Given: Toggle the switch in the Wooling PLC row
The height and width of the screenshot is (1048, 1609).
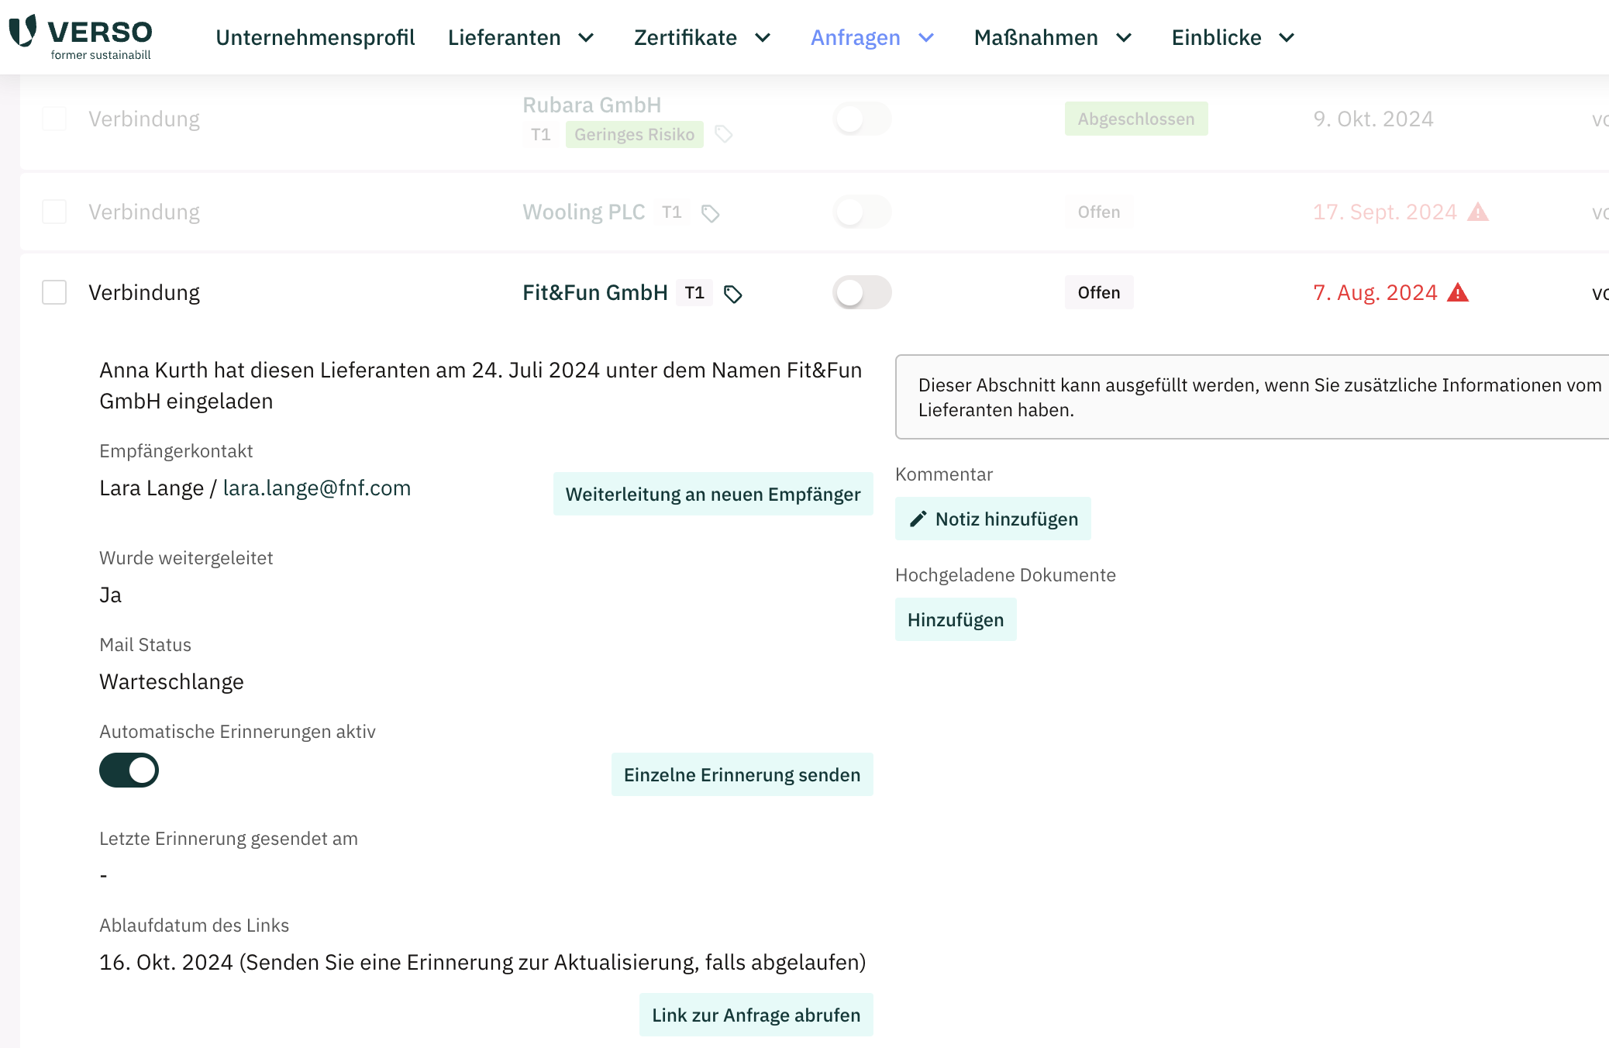Looking at the screenshot, I should coord(862,212).
